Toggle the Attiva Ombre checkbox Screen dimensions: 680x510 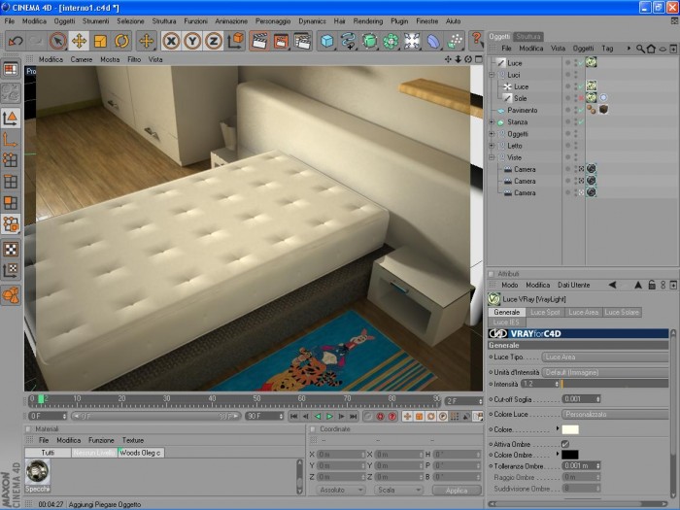[565, 444]
